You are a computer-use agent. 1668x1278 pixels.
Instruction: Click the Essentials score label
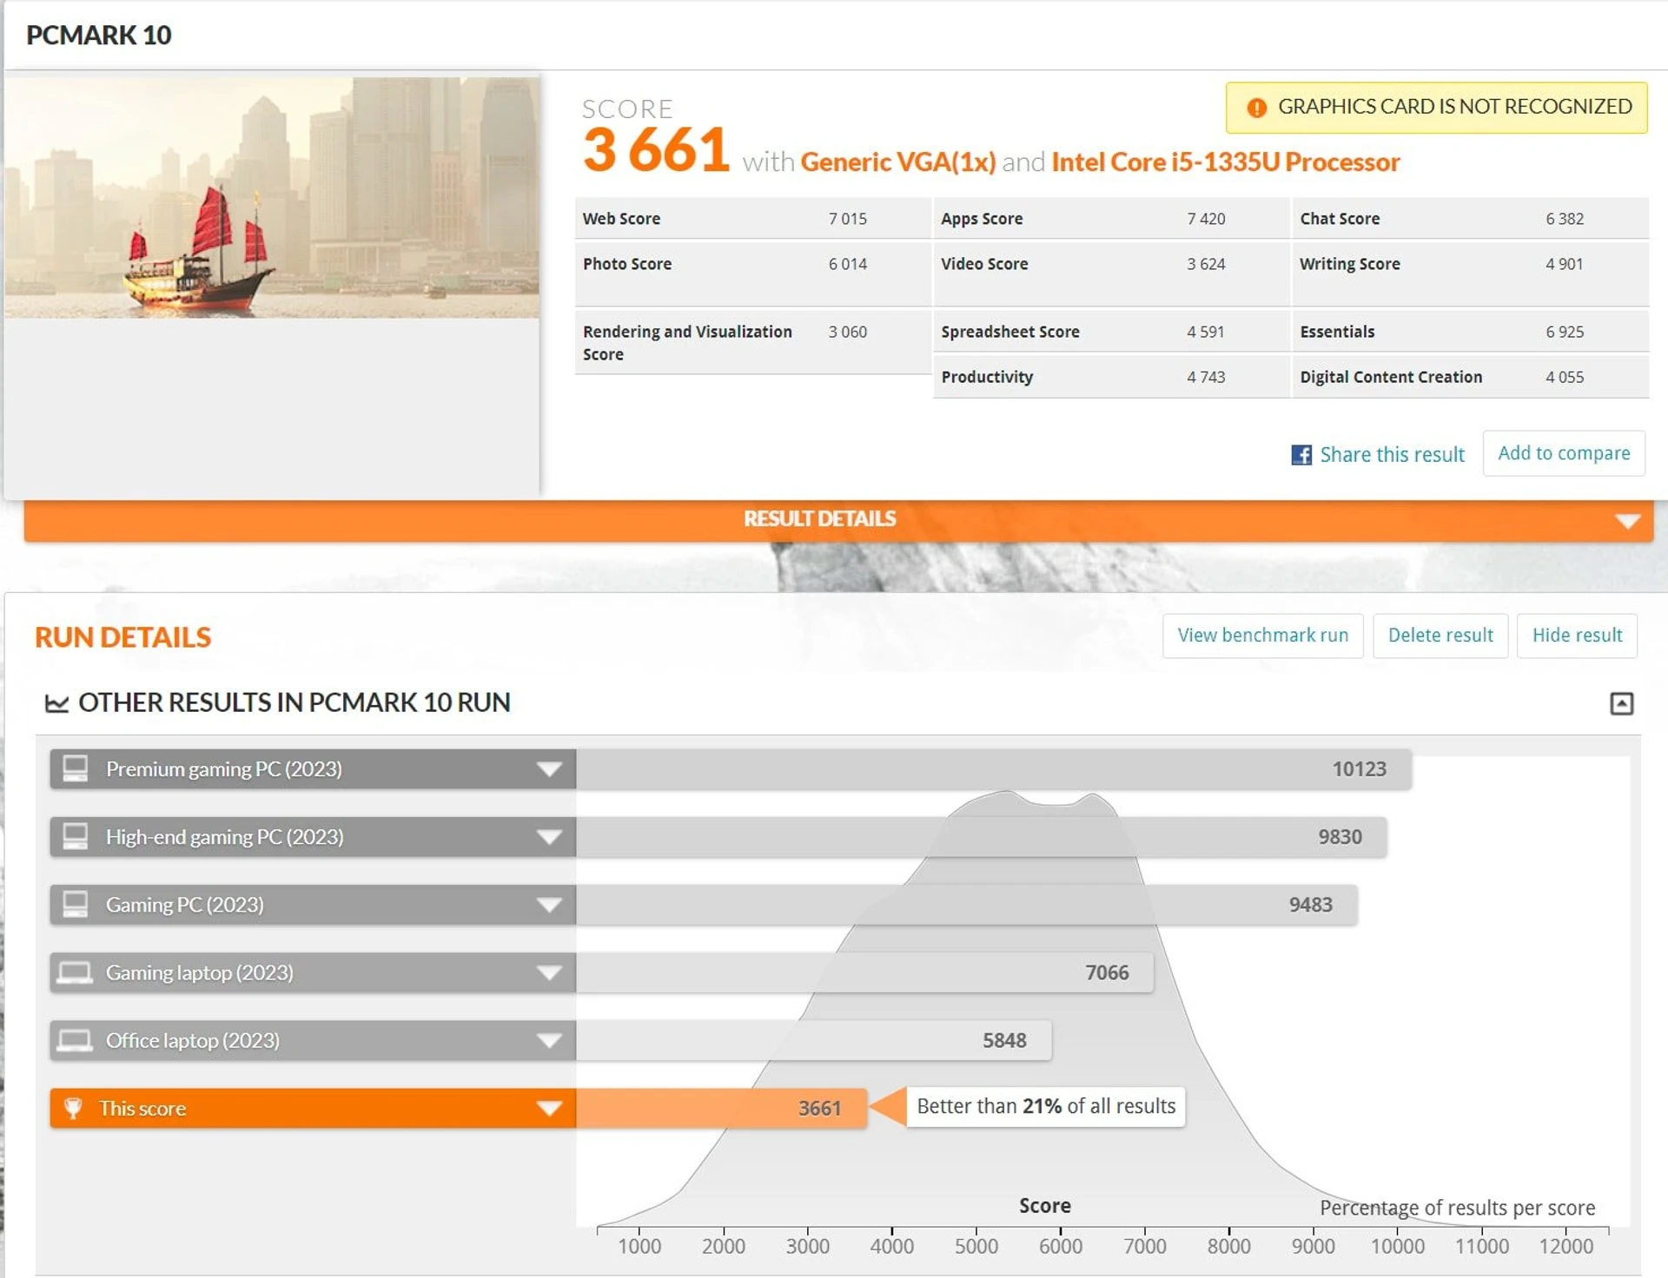click(1337, 332)
